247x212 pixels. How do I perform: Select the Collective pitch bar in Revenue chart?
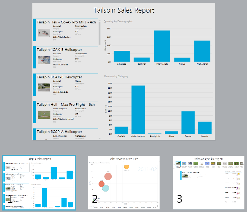pos(138,110)
